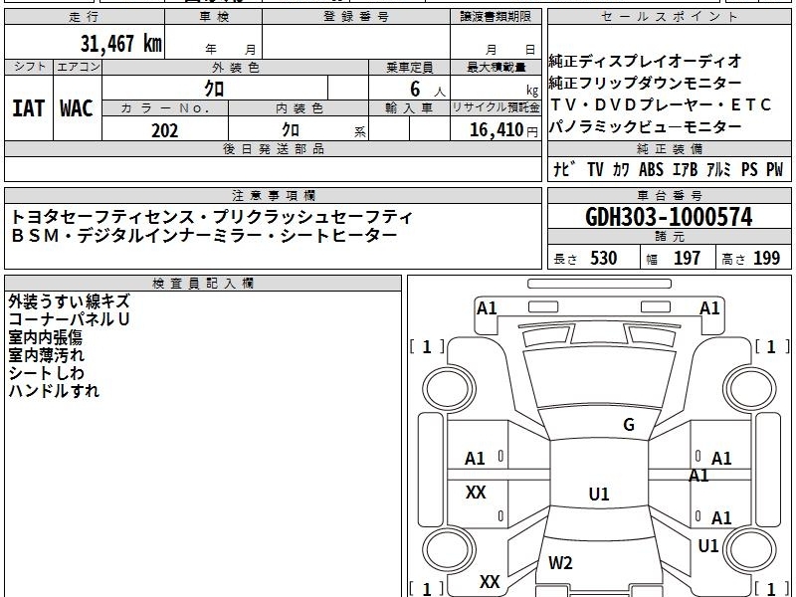Click the G mark on the windshield diagram
Viewport: 796px width, 597px height.
629,425
